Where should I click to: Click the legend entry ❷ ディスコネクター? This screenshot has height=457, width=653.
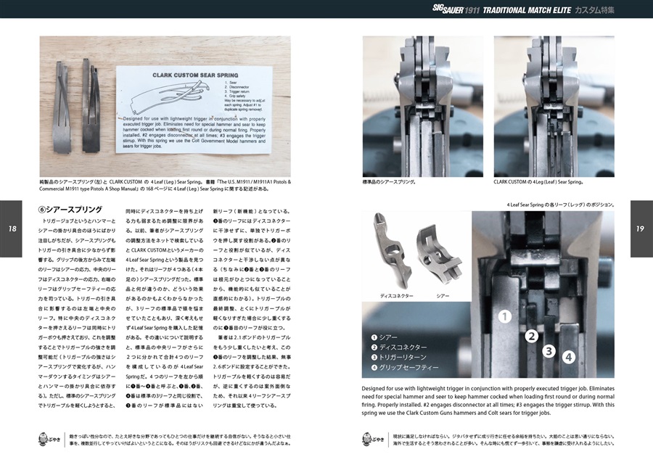point(399,347)
